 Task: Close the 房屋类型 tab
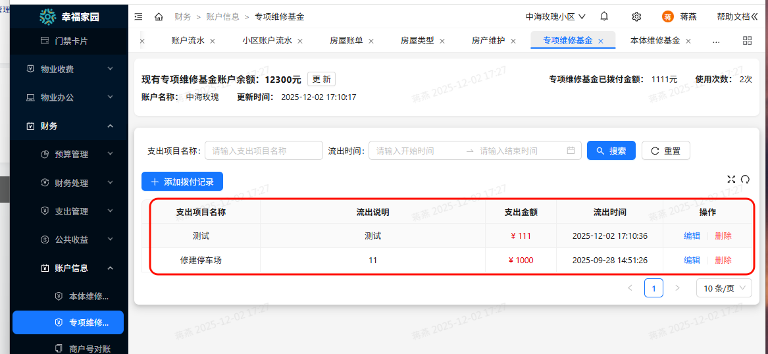442,41
